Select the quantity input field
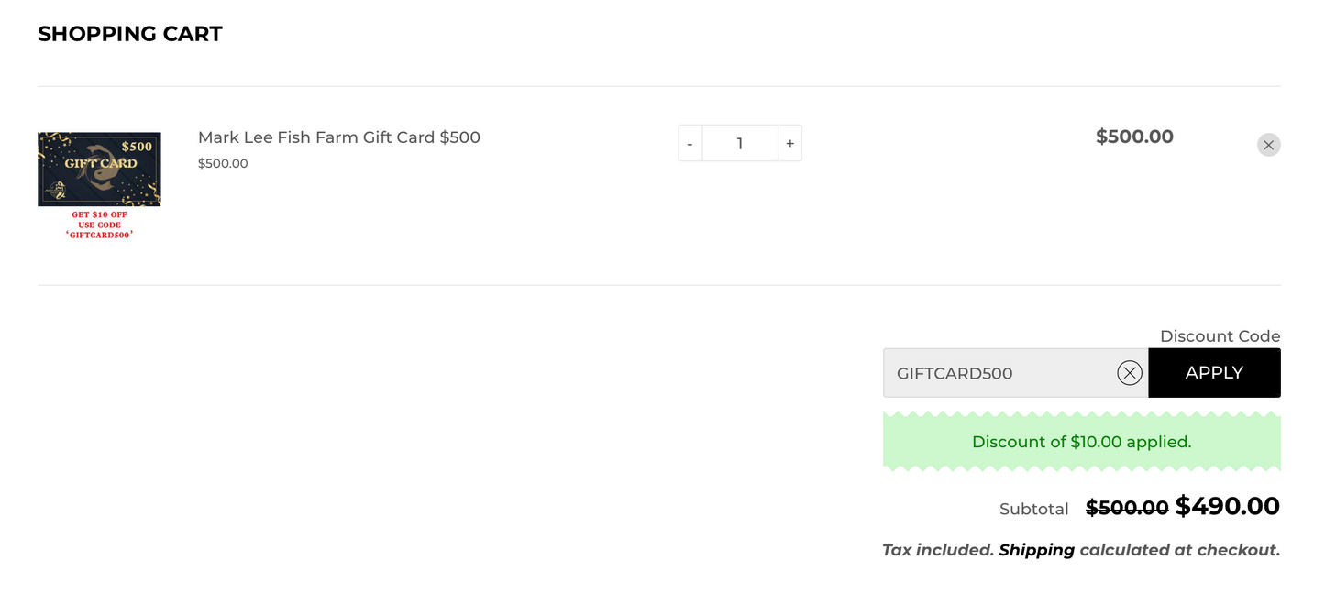 click(x=739, y=143)
